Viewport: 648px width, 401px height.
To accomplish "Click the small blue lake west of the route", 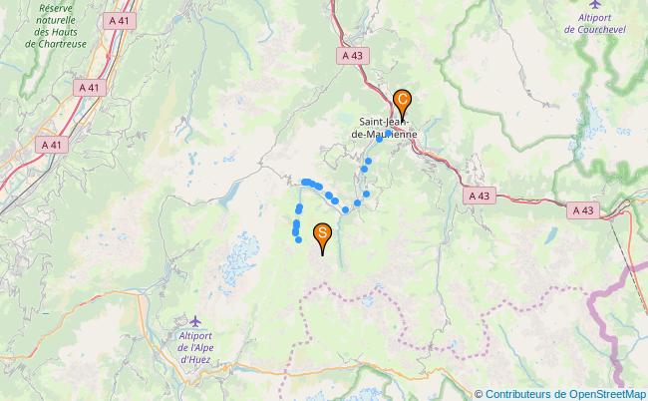I will pos(229,196).
